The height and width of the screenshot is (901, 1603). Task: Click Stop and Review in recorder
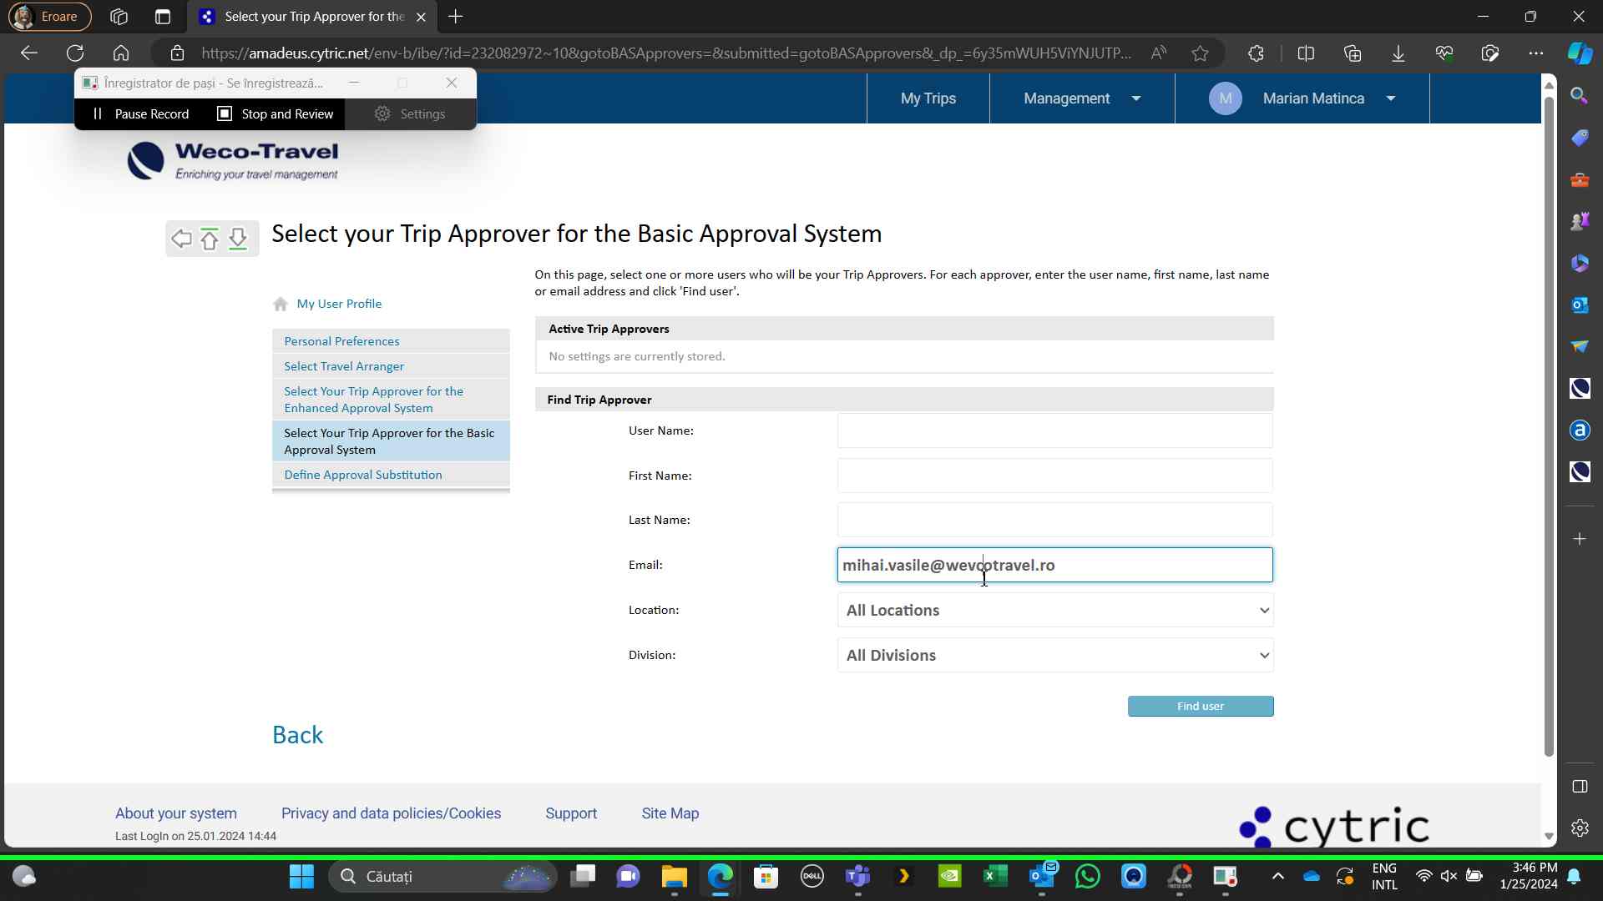pyautogui.click(x=276, y=114)
